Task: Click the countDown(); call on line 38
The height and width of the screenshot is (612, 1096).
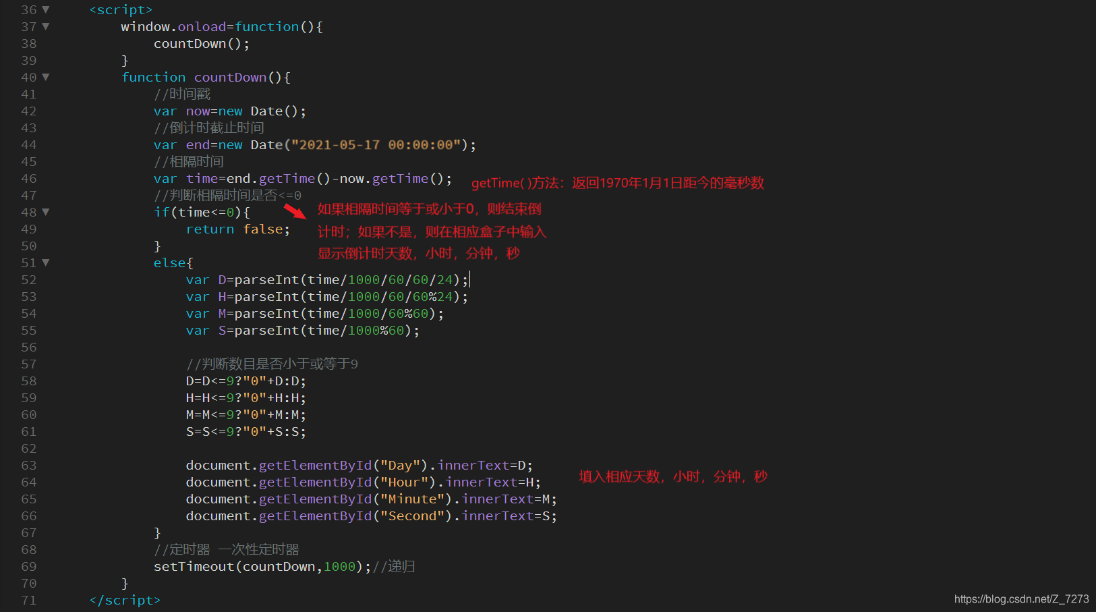Action: [x=202, y=44]
